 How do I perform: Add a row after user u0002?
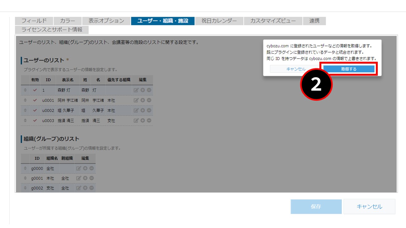click(x=143, y=111)
